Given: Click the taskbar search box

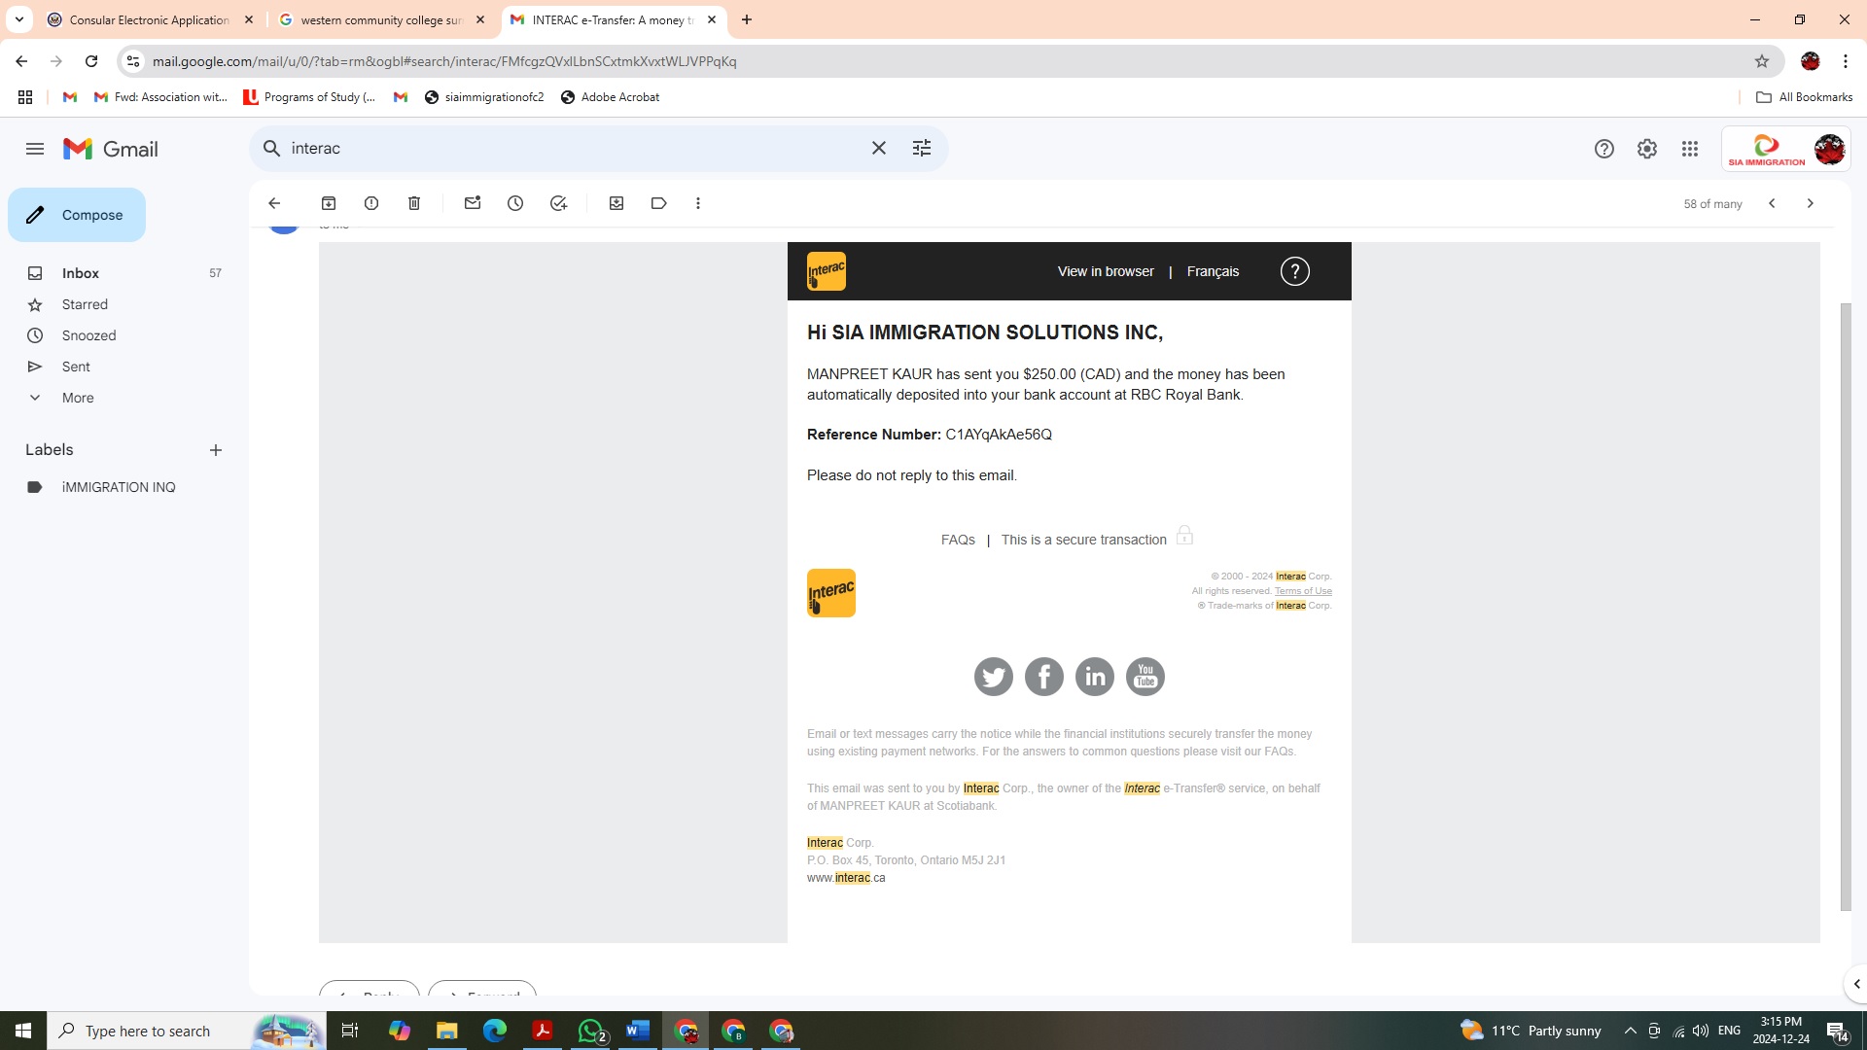Looking at the screenshot, I should pos(185,1031).
